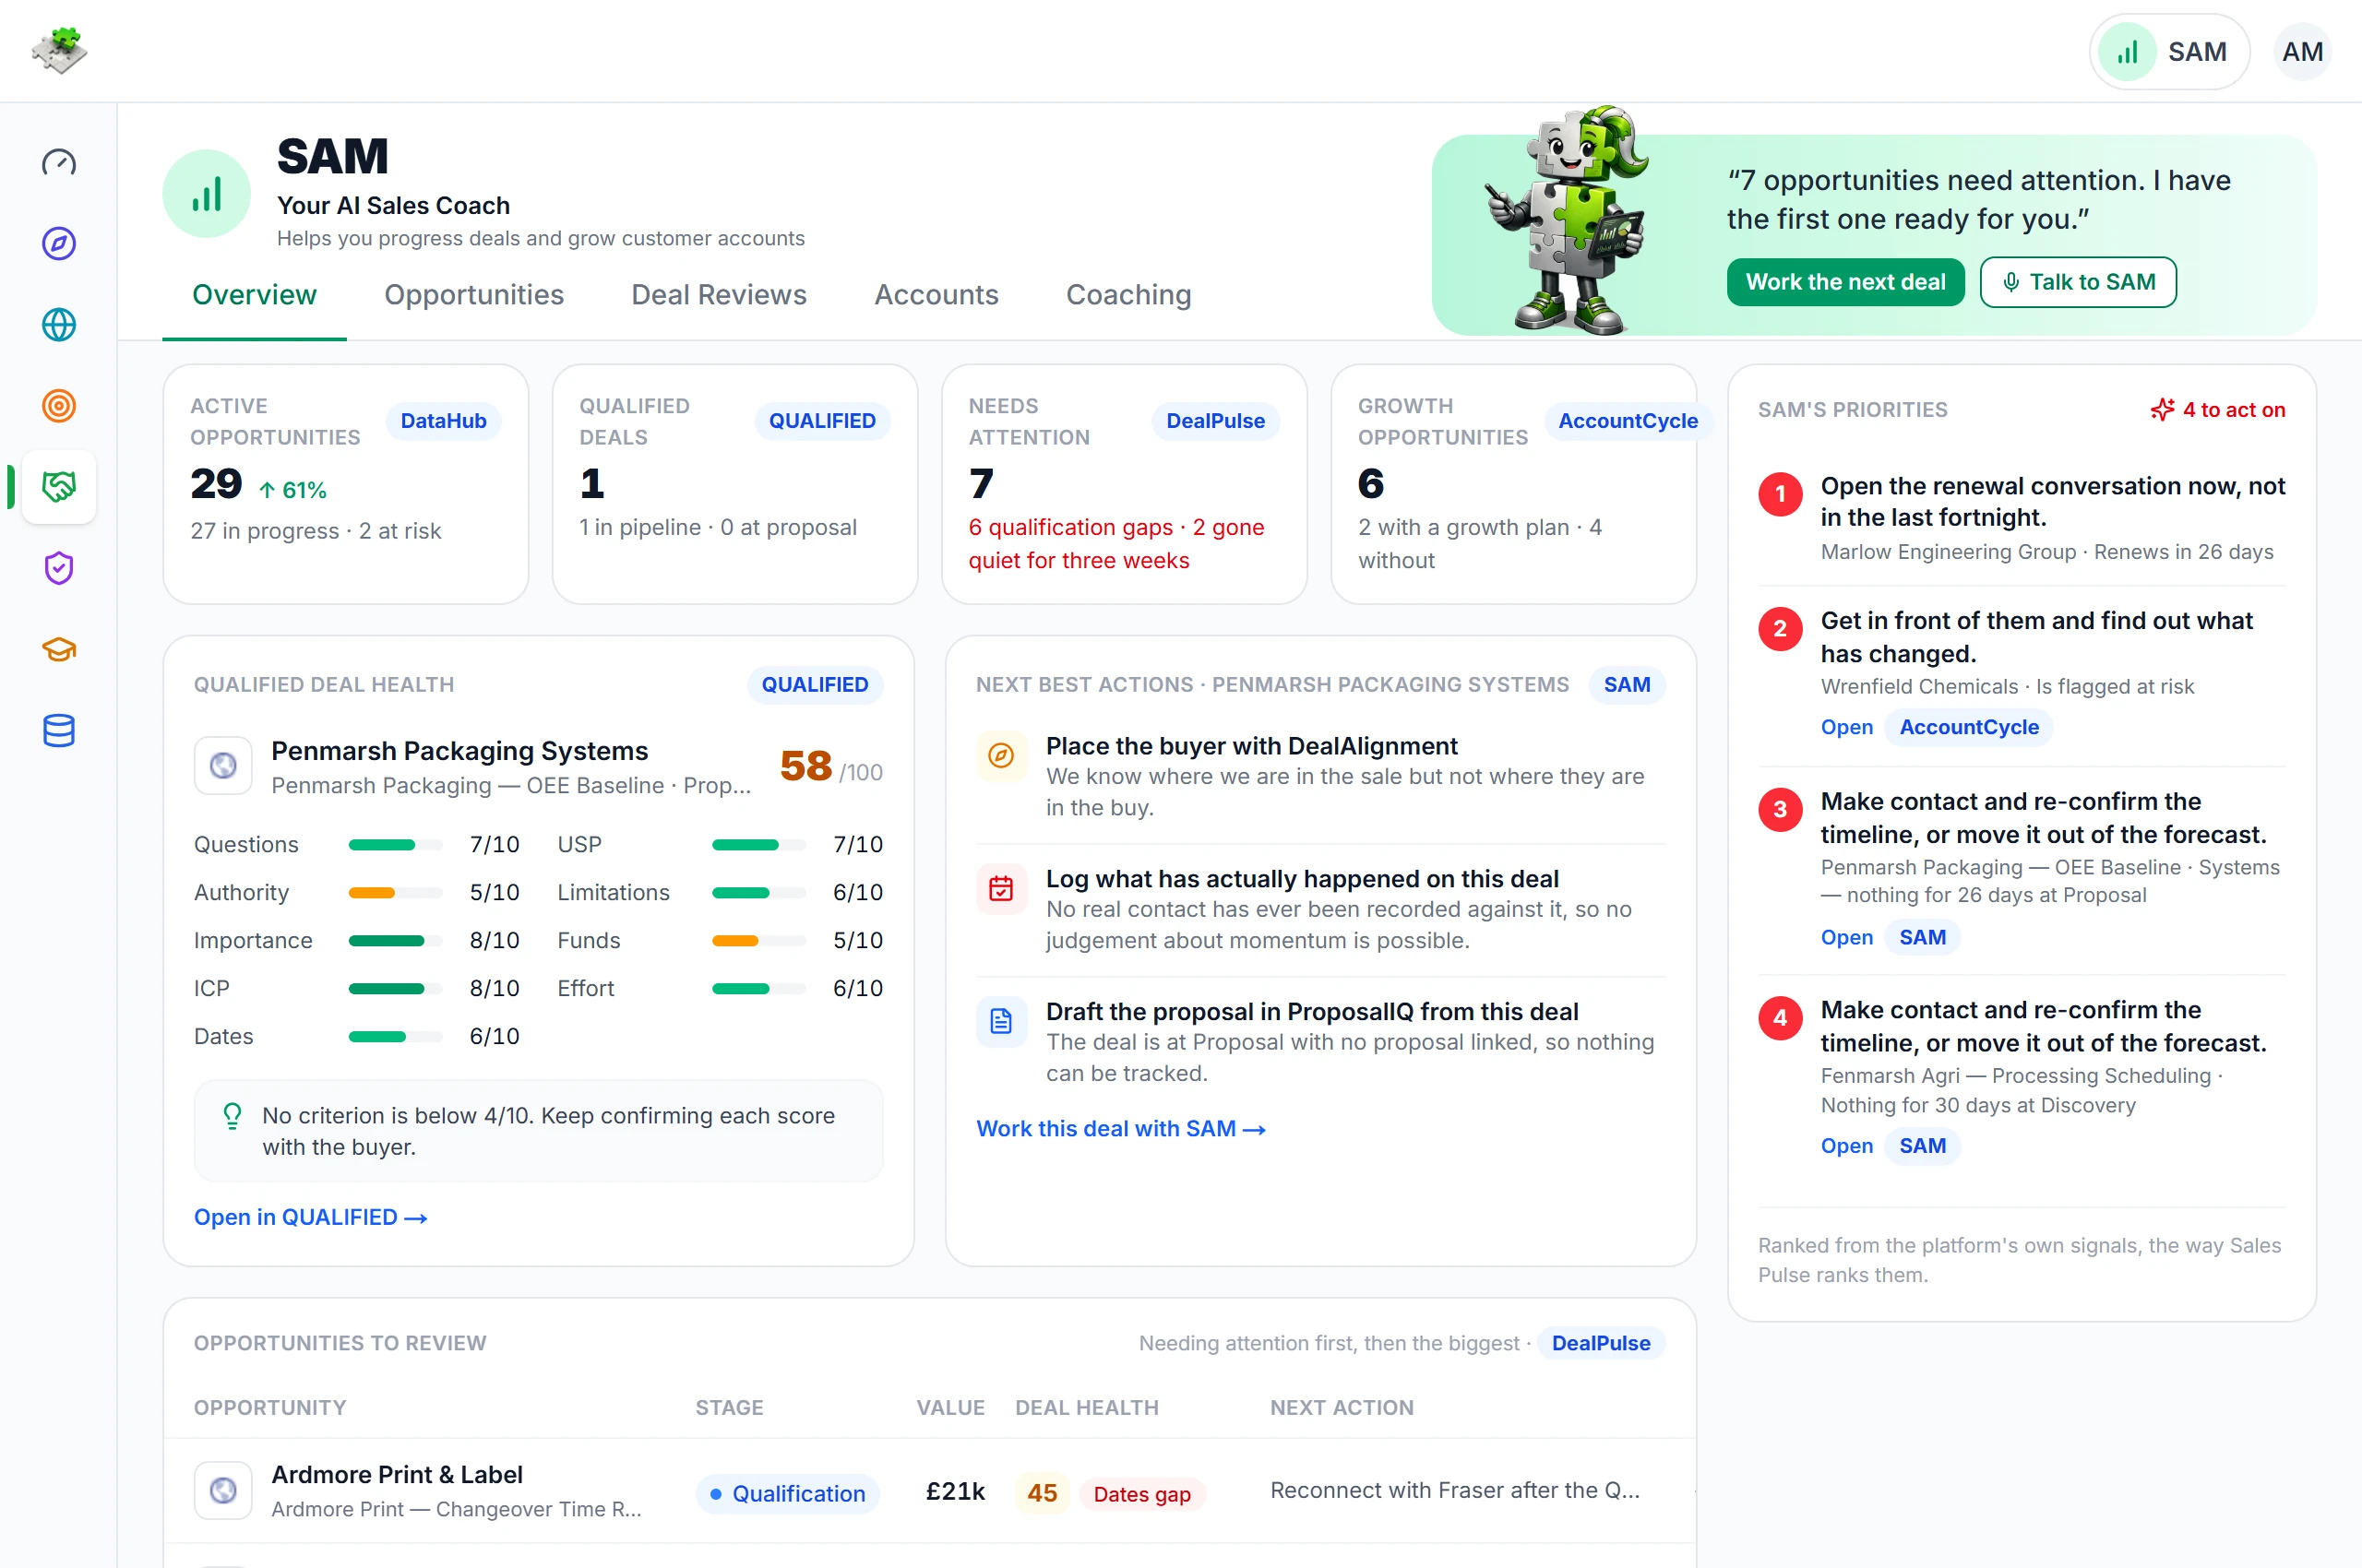Open the Deal Reviews tab
2362x1568 pixels.
719,295
